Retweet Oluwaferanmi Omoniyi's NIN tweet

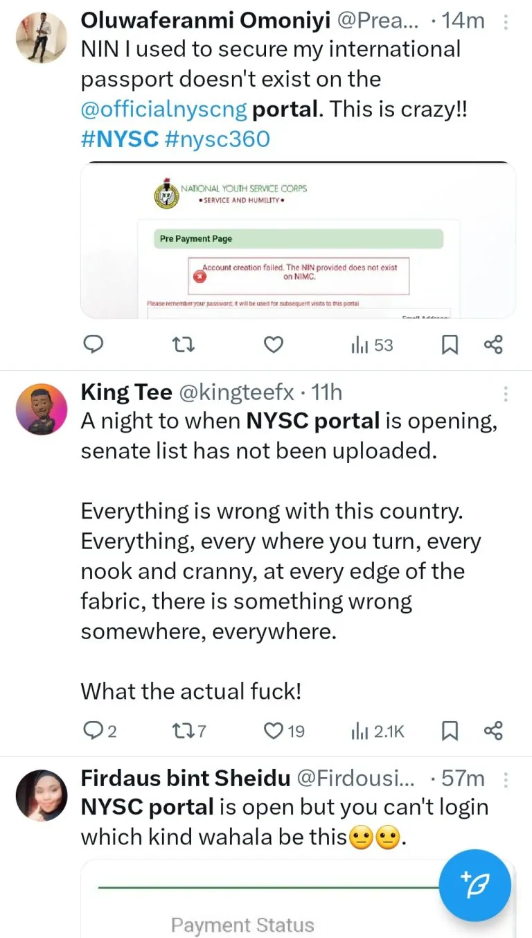click(183, 345)
